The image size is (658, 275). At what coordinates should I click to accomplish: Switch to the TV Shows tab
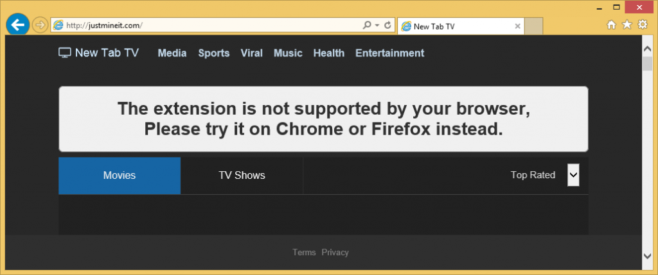(242, 175)
